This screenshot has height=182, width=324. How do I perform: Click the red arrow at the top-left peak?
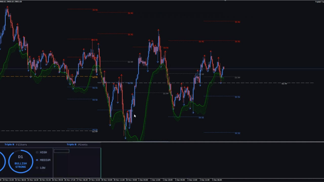coord(7,8)
